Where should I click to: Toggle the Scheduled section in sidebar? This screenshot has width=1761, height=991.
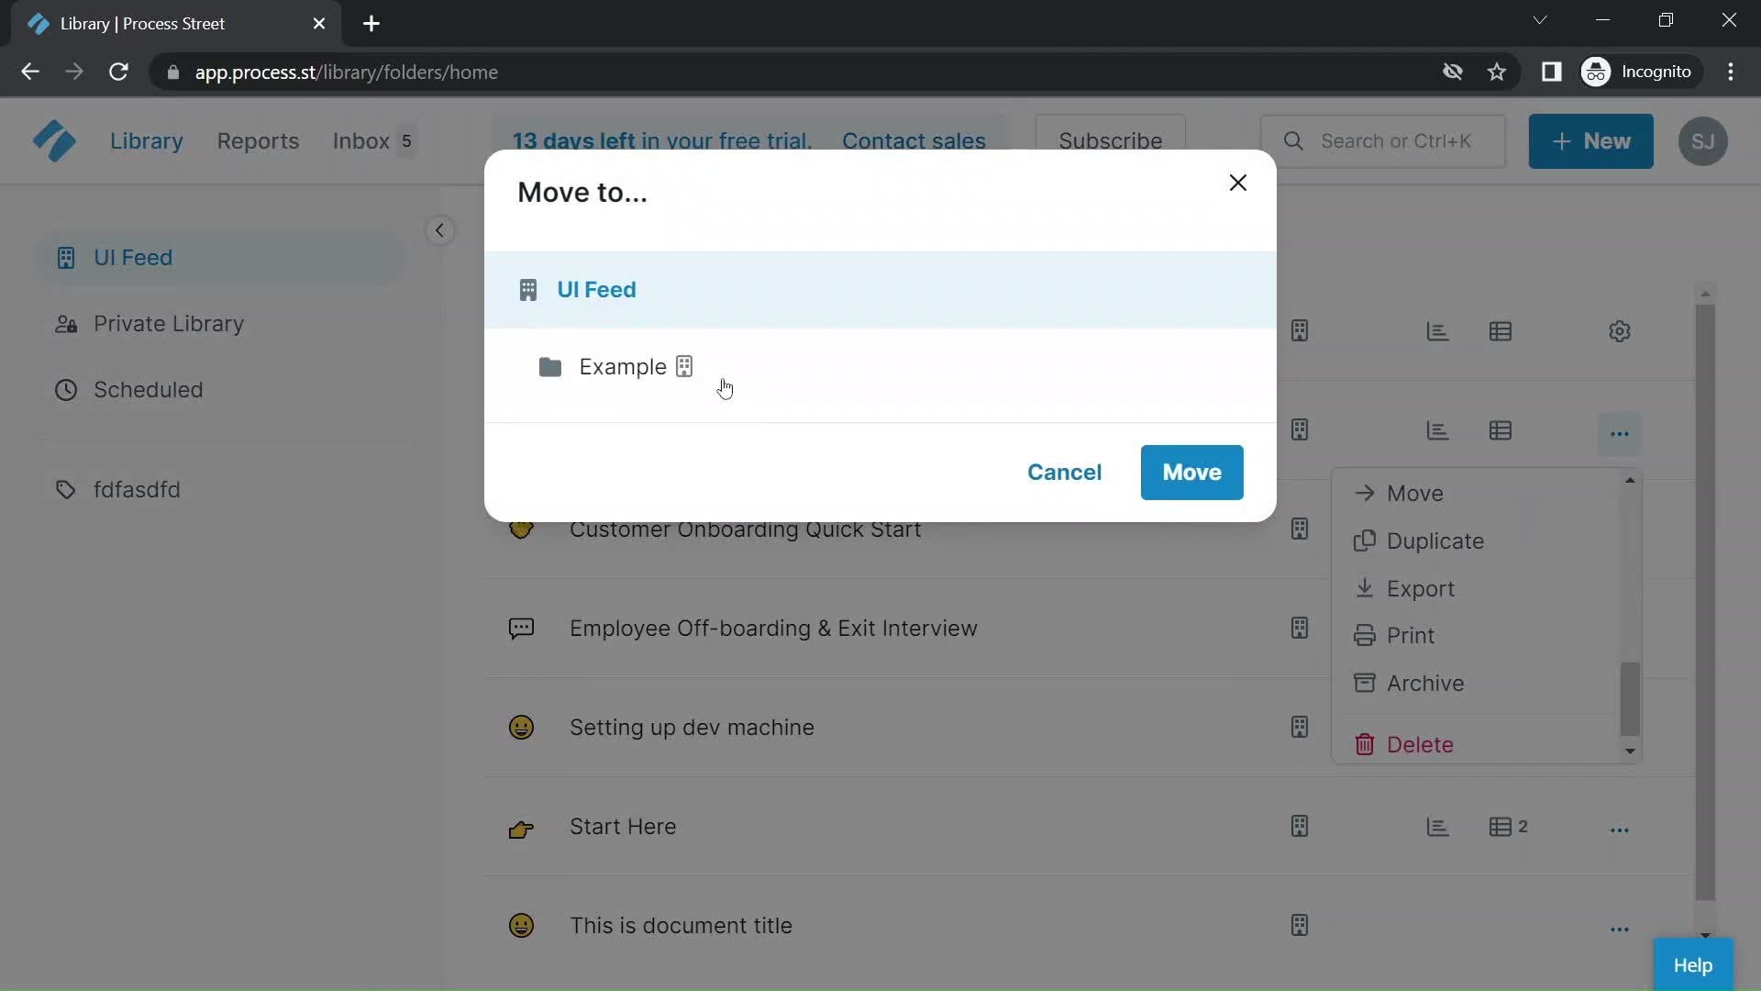[x=147, y=388]
